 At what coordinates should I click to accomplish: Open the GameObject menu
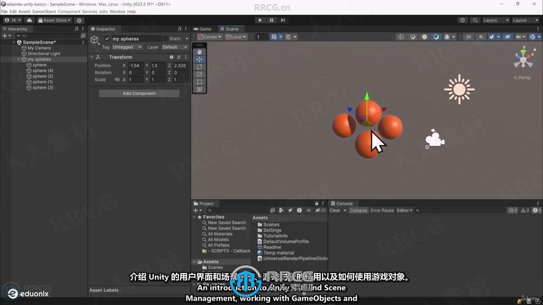point(44,11)
